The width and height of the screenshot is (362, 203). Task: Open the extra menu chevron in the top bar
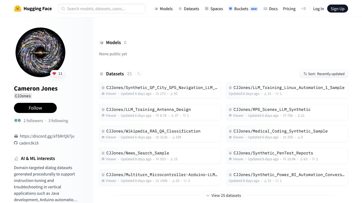(x=304, y=9)
